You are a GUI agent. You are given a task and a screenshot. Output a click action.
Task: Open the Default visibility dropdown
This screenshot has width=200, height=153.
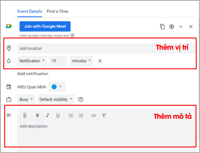coord(56,99)
